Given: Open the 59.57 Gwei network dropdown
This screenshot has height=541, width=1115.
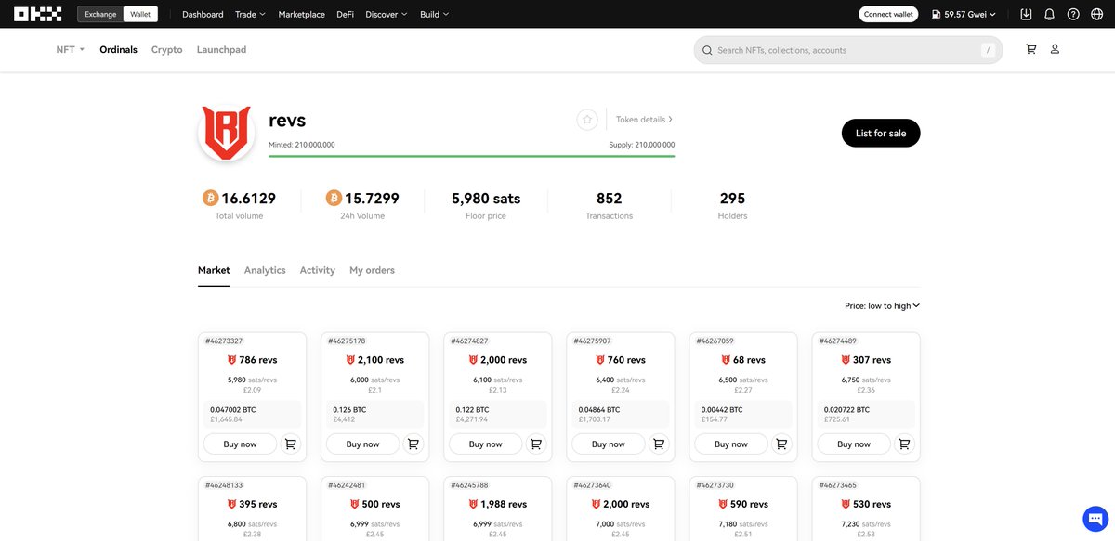Looking at the screenshot, I should click(x=964, y=14).
